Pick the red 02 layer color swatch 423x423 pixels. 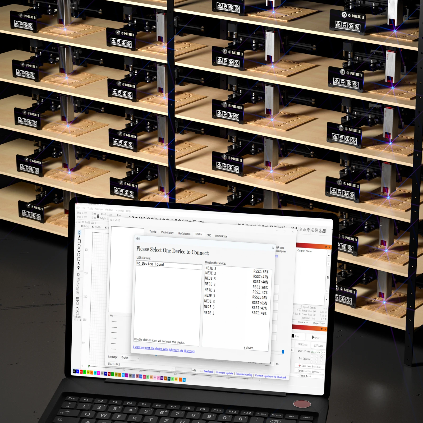(x=81, y=372)
